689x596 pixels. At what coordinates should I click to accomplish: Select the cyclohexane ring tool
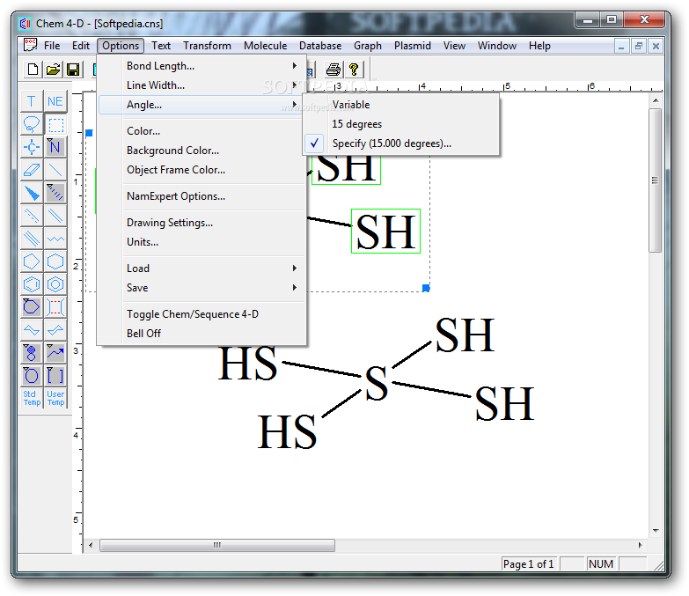click(55, 261)
